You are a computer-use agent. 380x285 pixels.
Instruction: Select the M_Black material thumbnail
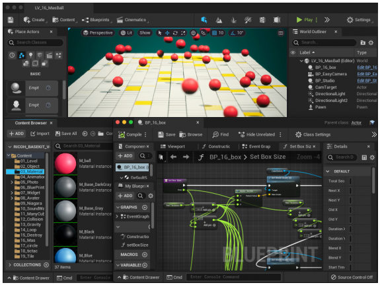pyautogui.click(x=65, y=235)
